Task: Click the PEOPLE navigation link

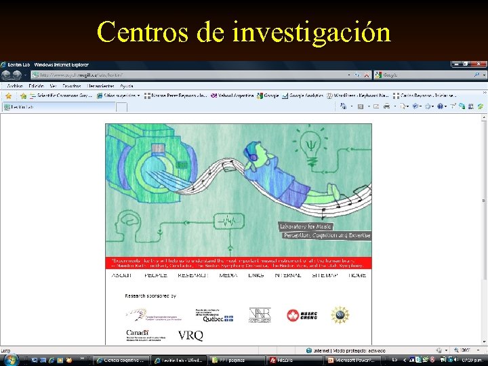Action: [x=156, y=275]
